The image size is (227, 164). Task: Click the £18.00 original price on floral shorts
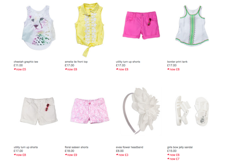(70, 151)
